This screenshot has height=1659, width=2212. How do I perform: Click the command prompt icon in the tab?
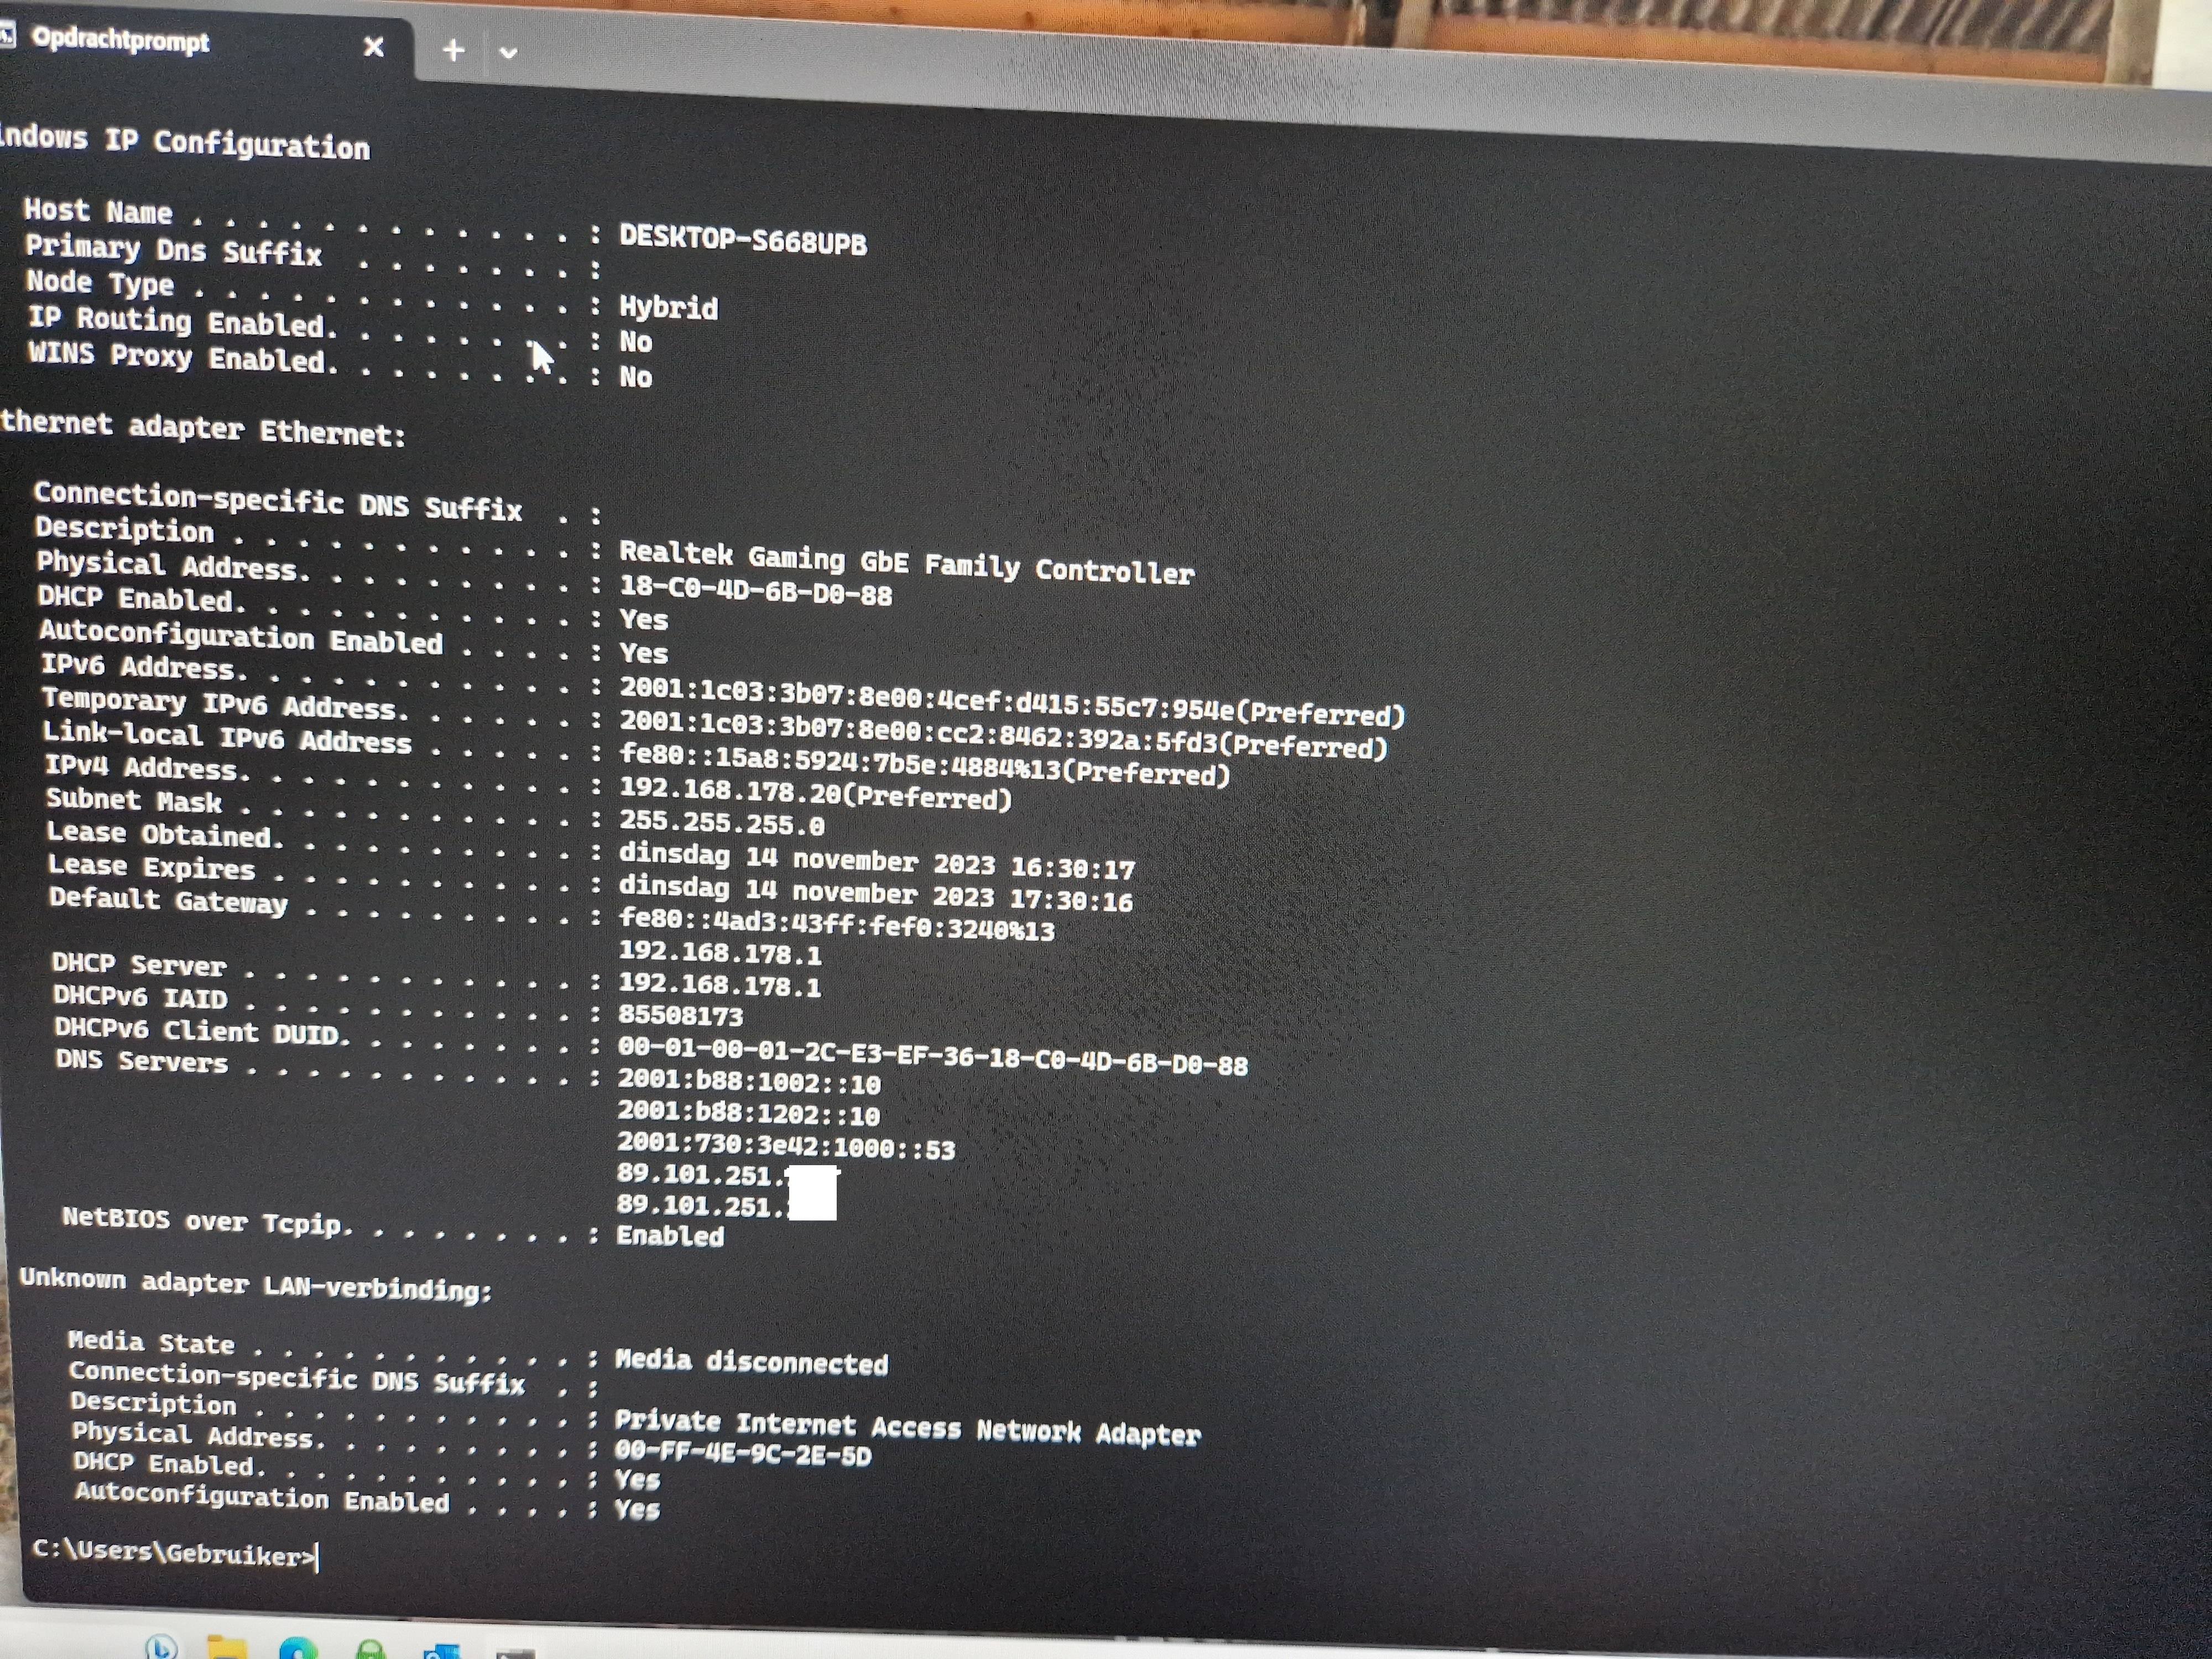(7, 37)
